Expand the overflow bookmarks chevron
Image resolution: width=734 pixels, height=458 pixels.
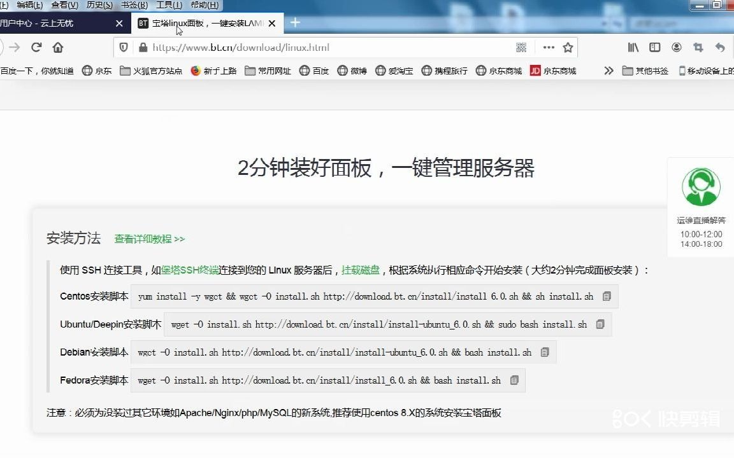click(x=608, y=71)
